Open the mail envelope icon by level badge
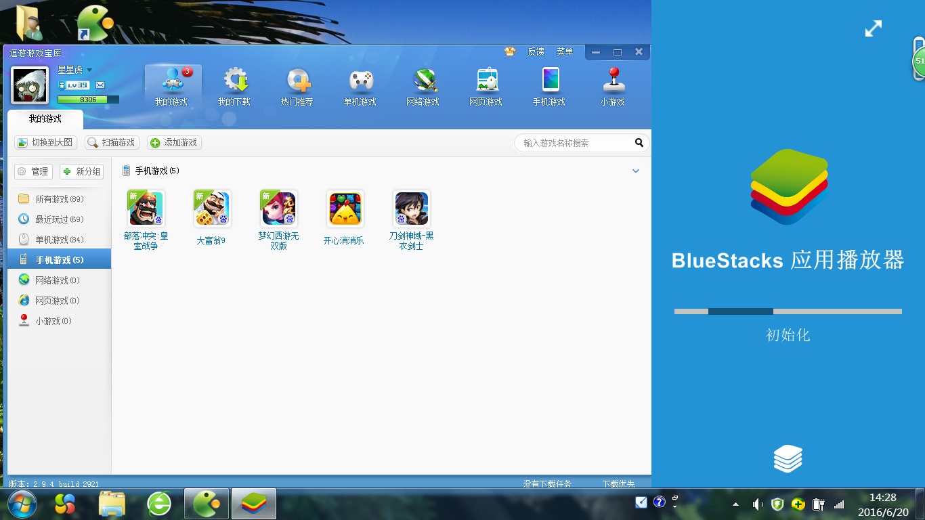Screen dimensions: 925x520 point(100,85)
